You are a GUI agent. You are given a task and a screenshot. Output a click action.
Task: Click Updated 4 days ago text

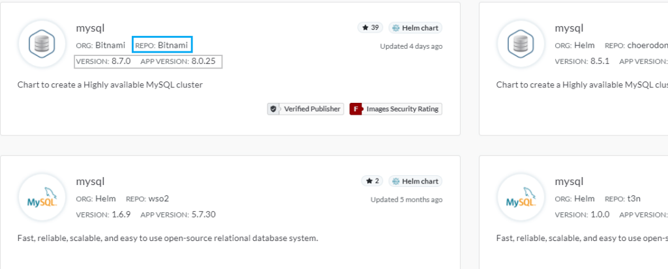pos(411,46)
